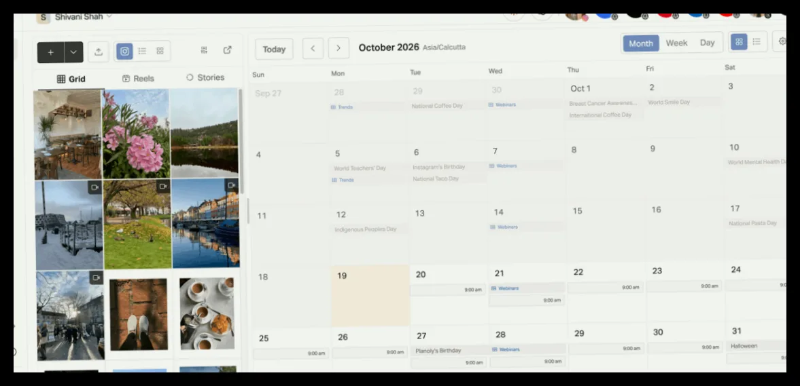Click Indigenous Peoples Day label
Image resolution: width=800 pixels, height=386 pixels.
coord(366,229)
